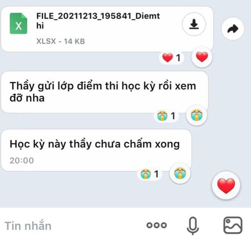Download the Diemthi XLSX file
Viewport: 251px width, 243px height.
[194, 24]
